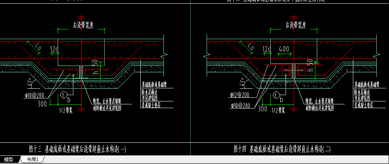
Task: Select the 300 dimension in 图十三 detail
Action: (x=42, y=104)
